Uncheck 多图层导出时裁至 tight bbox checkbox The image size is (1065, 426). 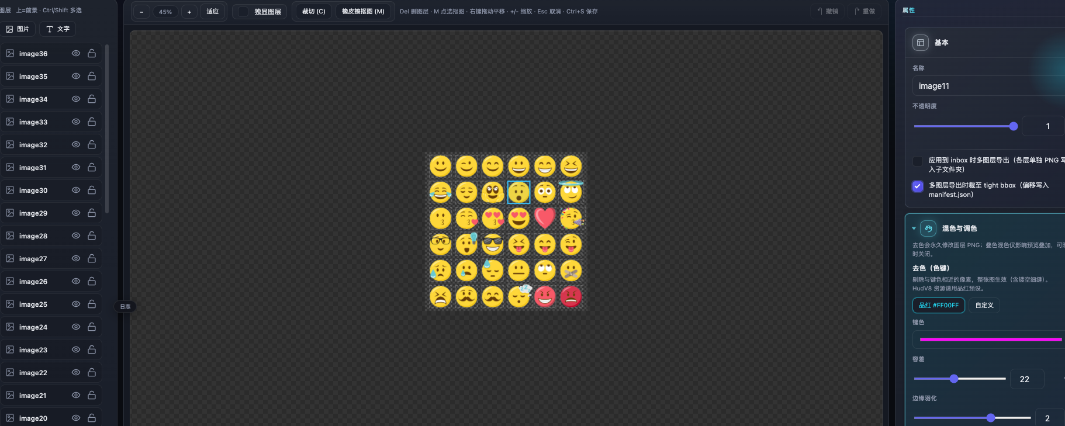(x=918, y=186)
